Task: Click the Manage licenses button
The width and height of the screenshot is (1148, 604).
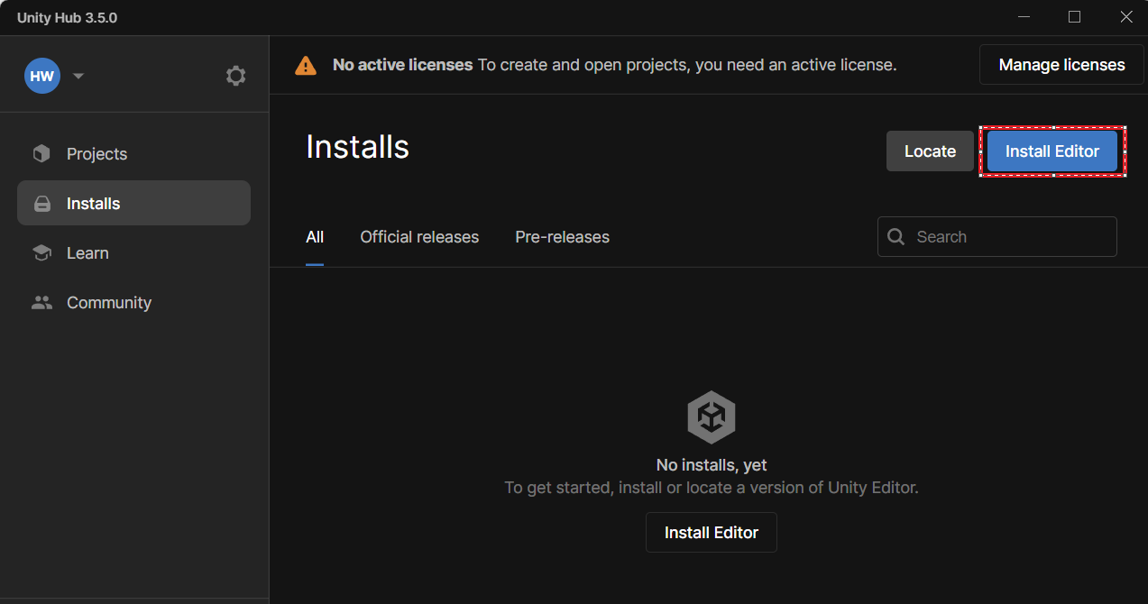Action: (x=1061, y=65)
